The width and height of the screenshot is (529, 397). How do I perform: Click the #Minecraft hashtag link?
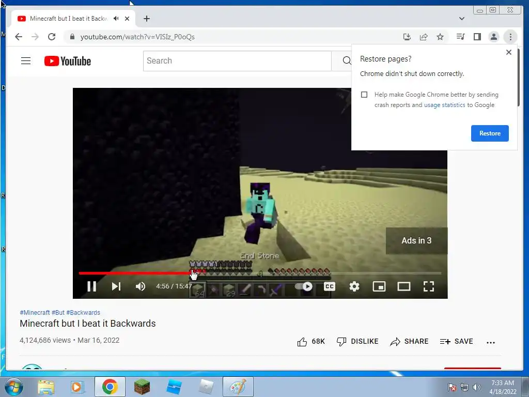point(35,313)
